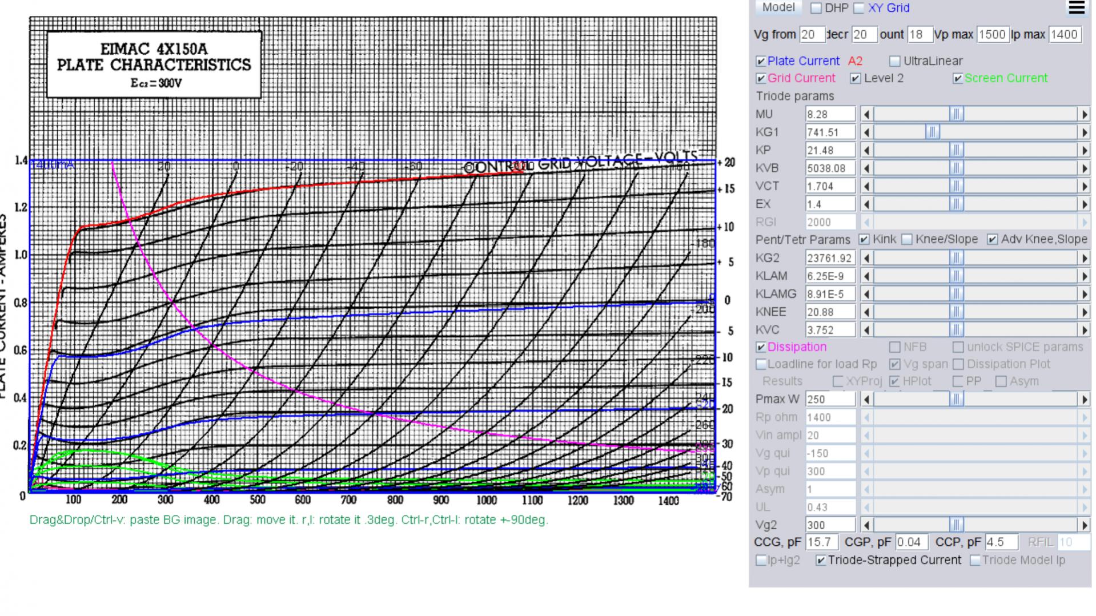
Task: Click the Vg decrement input field
Action: point(864,35)
